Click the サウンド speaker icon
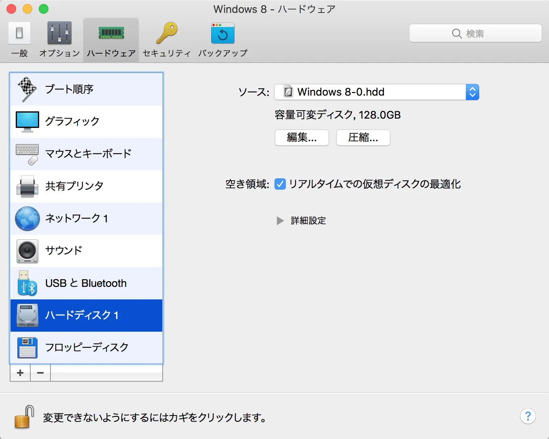549x439 pixels. coord(27,251)
